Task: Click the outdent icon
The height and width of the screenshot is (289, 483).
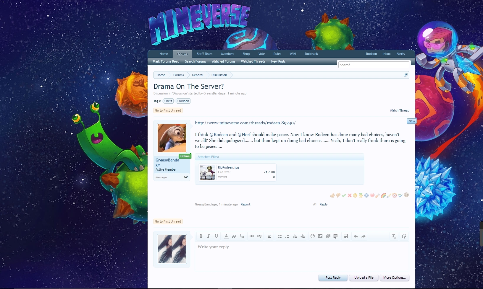Action: pos(295,236)
